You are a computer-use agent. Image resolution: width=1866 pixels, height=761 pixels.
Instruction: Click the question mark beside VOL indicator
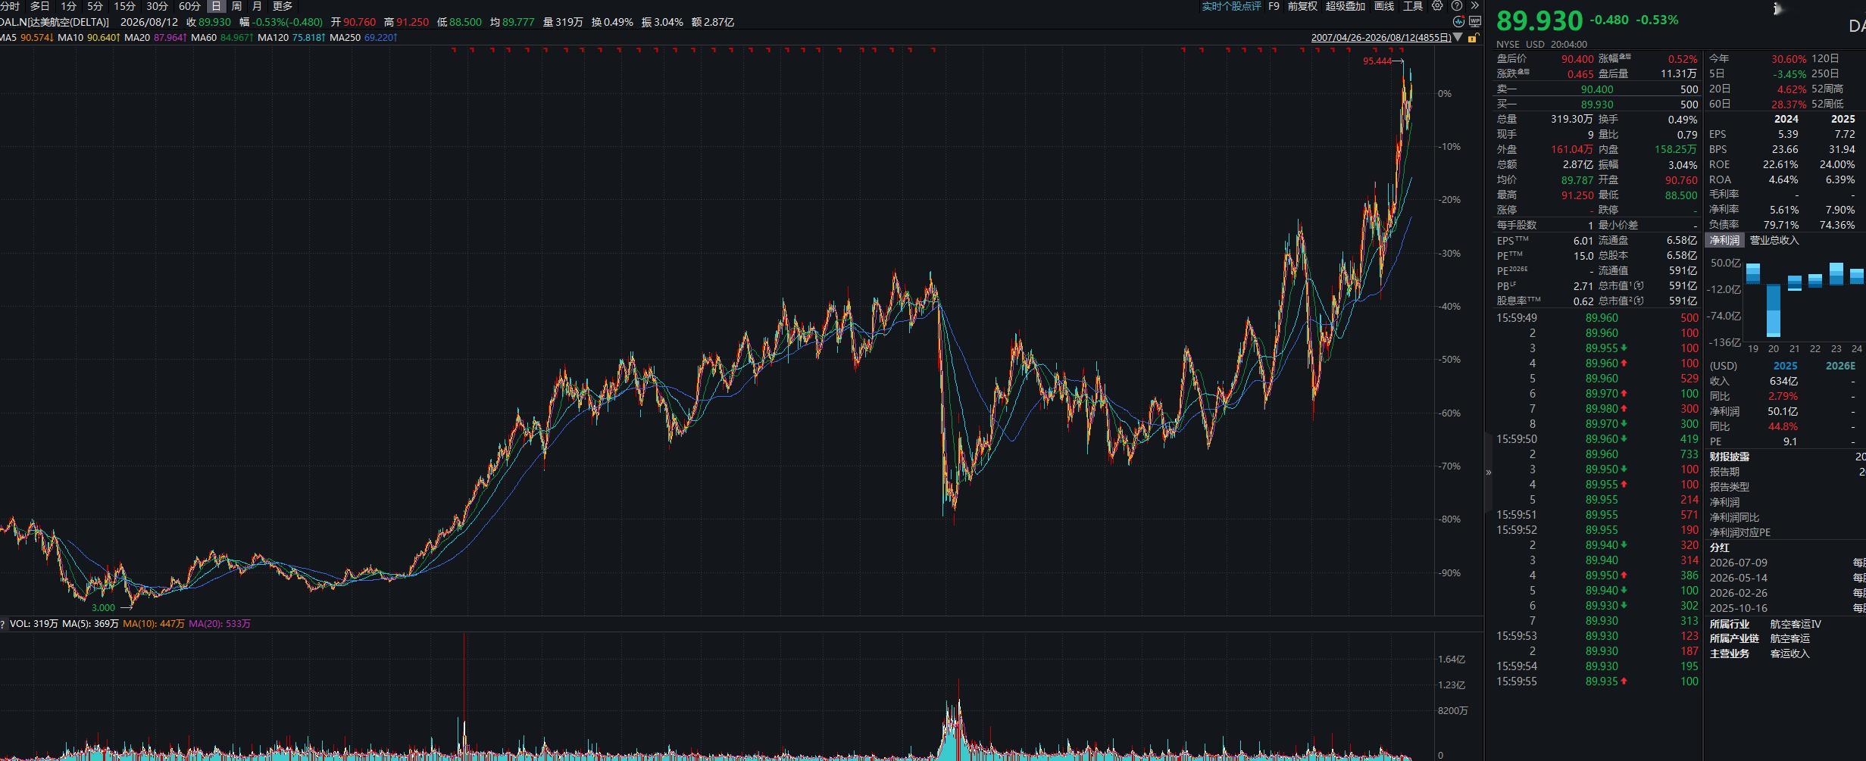click(x=3, y=624)
